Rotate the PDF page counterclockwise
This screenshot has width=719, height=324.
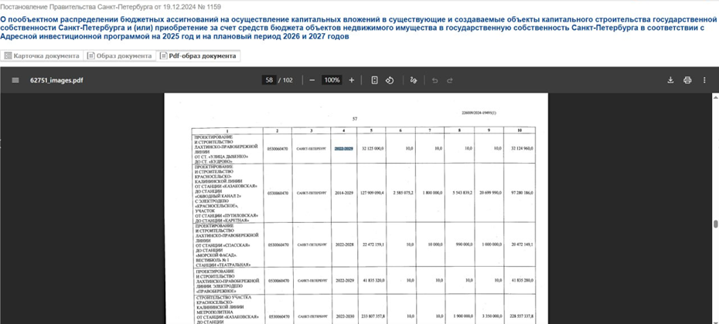point(390,80)
